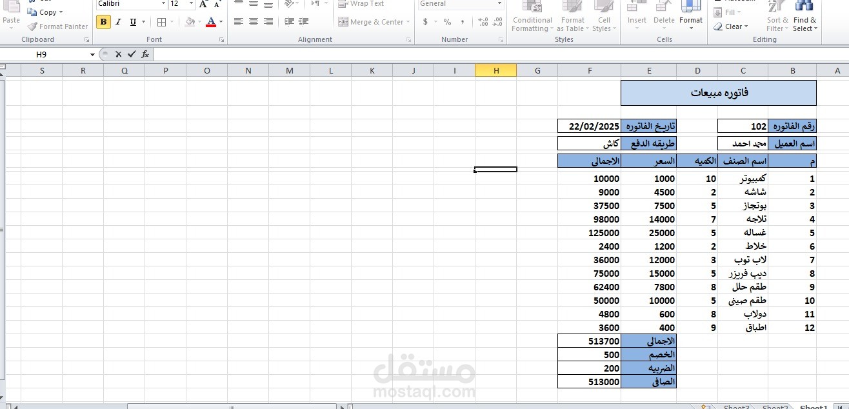The height and width of the screenshot is (409, 849).
Task: Open Cell Styles gallery
Action: [603, 17]
